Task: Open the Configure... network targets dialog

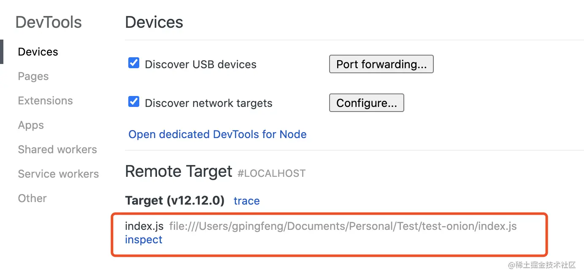Action: [367, 103]
